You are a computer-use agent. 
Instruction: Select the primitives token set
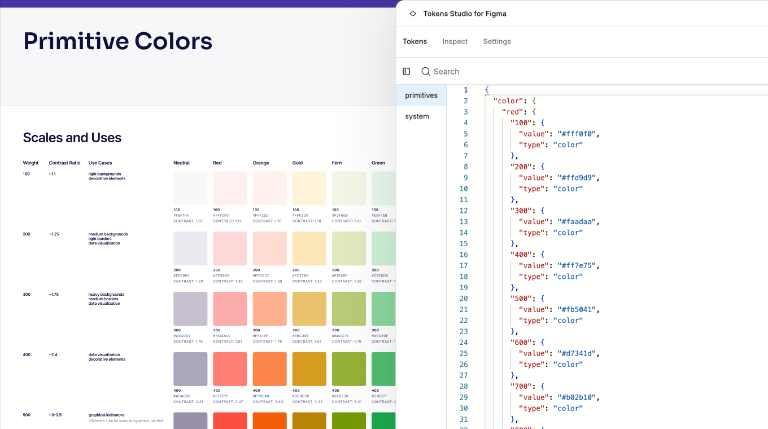click(x=421, y=95)
